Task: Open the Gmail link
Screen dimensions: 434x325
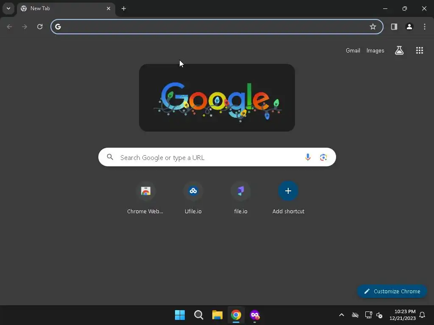Action: [353, 51]
